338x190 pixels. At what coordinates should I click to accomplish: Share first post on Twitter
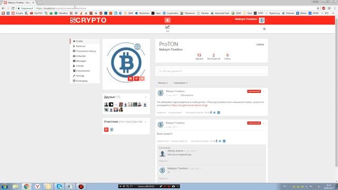click(214, 112)
